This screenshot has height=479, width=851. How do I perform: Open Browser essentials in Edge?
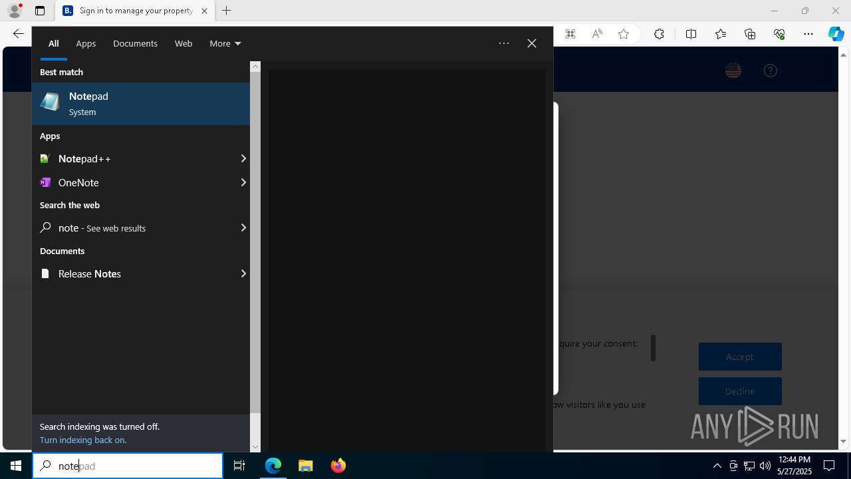pos(779,34)
